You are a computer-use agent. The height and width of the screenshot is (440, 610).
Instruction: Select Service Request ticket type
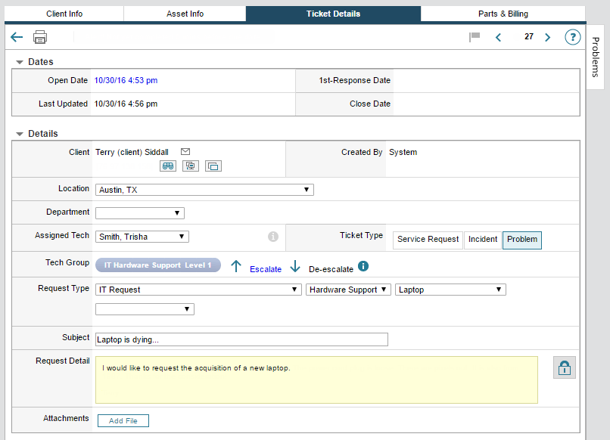click(428, 240)
